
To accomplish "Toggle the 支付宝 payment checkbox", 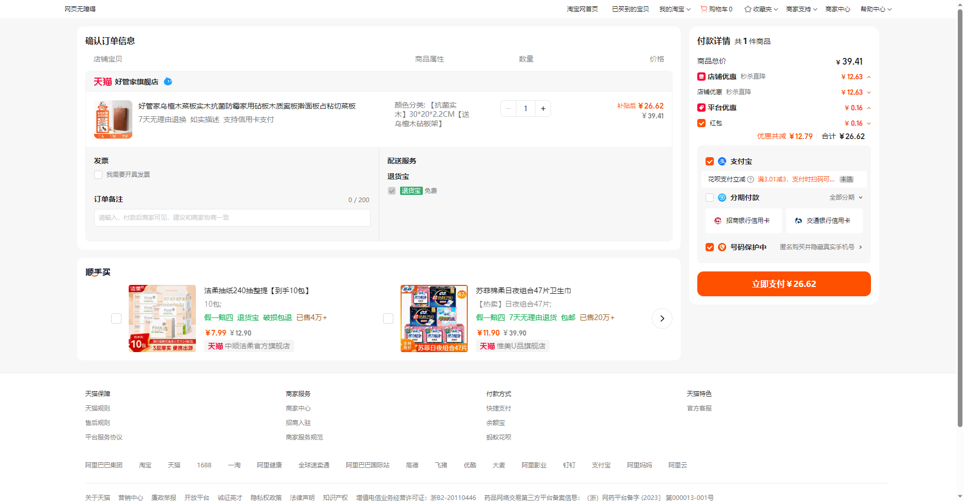I will (710, 161).
